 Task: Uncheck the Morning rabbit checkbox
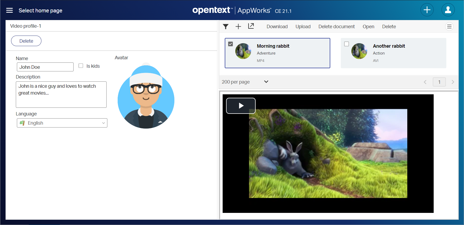coord(231,44)
